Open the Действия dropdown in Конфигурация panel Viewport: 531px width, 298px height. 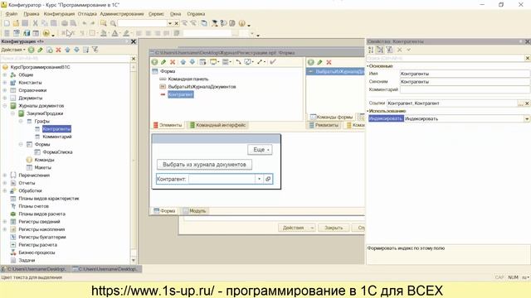13,50
